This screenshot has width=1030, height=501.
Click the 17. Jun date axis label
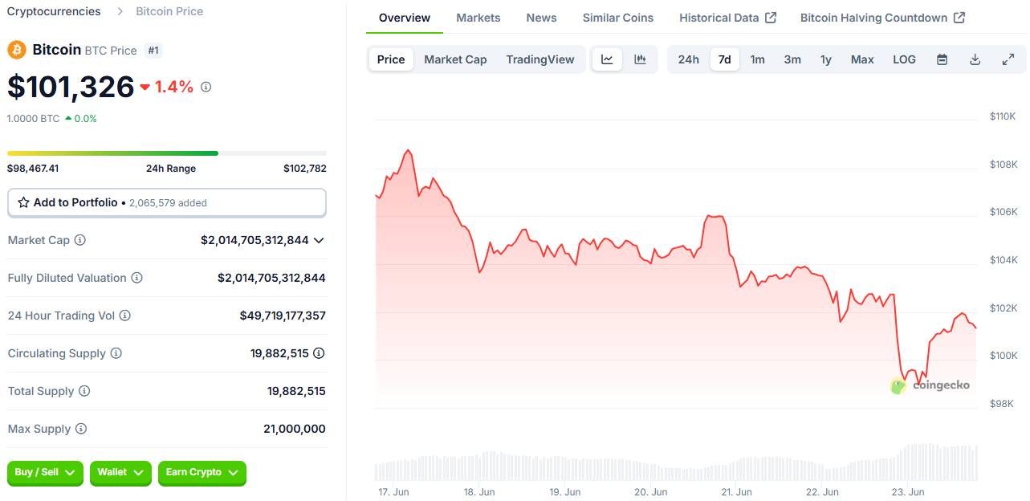pyautogui.click(x=393, y=491)
